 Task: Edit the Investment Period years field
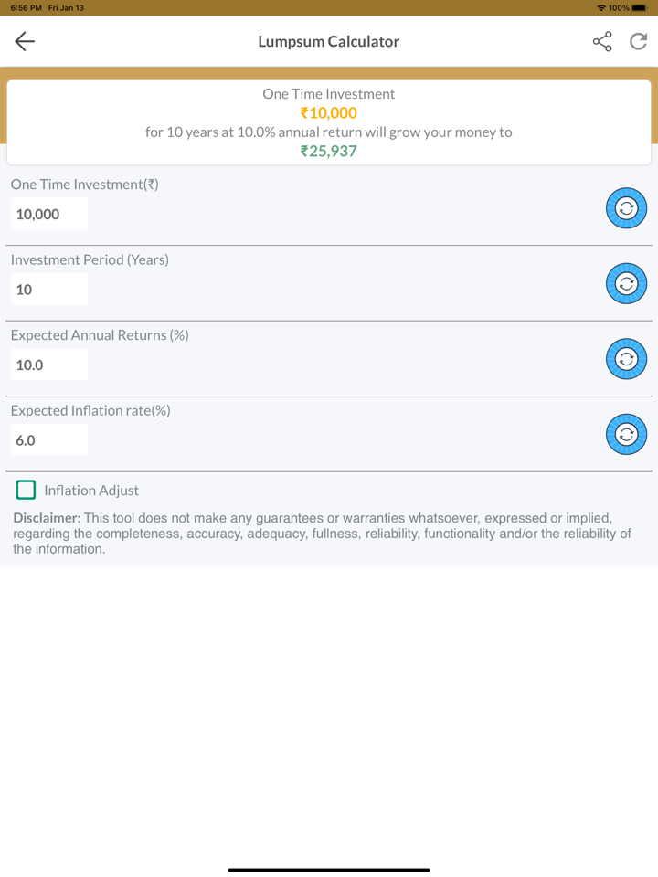[x=49, y=290]
